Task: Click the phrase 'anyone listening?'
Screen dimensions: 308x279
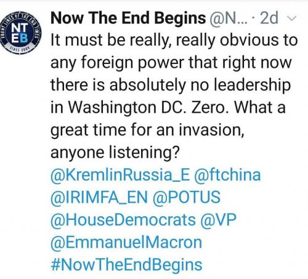Action: 115,153
